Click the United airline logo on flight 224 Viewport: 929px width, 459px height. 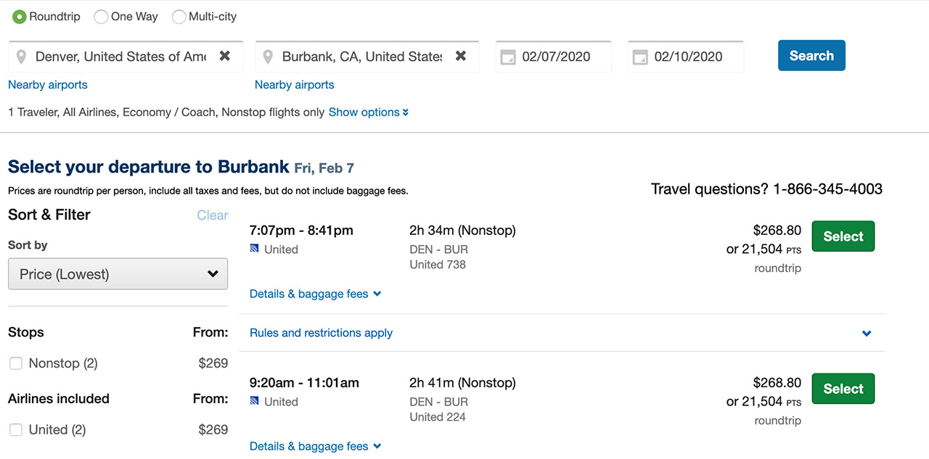pyautogui.click(x=254, y=401)
